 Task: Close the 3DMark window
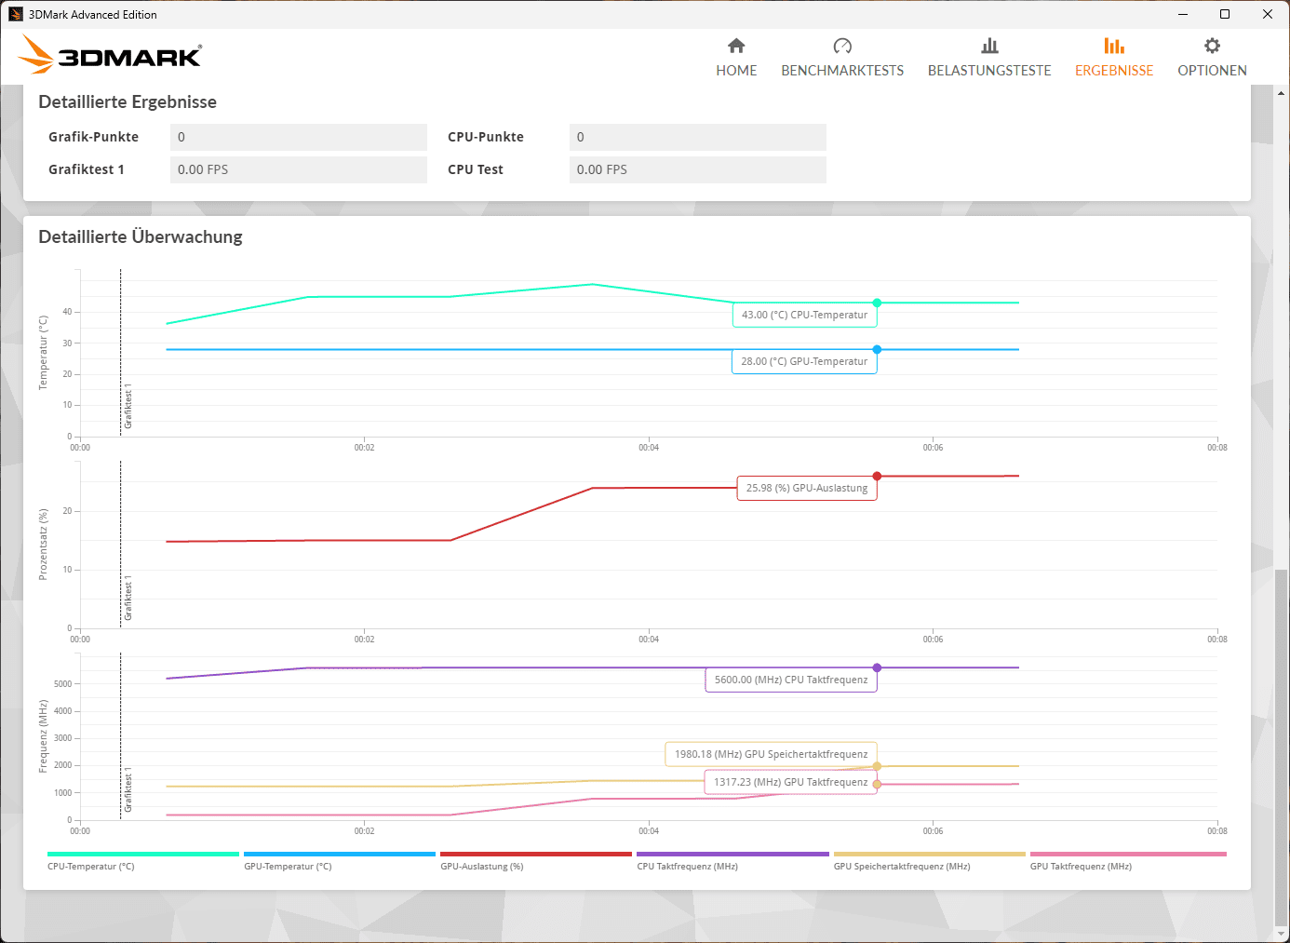coord(1268,14)
